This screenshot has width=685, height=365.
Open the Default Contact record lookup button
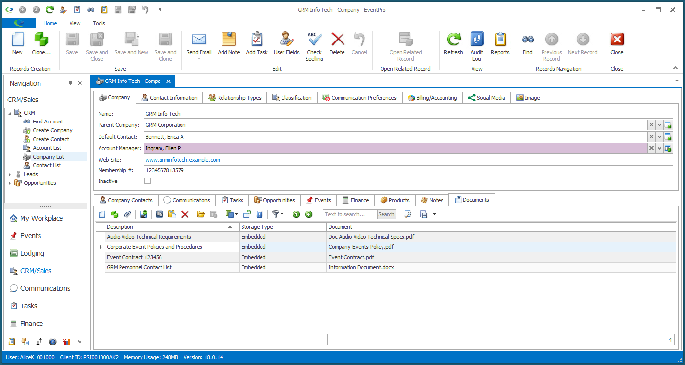[668, 137]
